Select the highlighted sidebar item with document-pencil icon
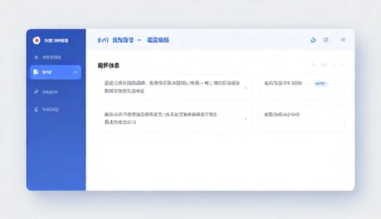This screenshot has width=381, height=219. click(x=55, y=72)
